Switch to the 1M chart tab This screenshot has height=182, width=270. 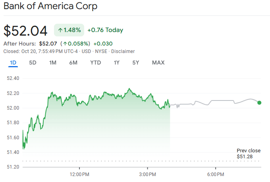pyautogui.click(x=53, y=63)
